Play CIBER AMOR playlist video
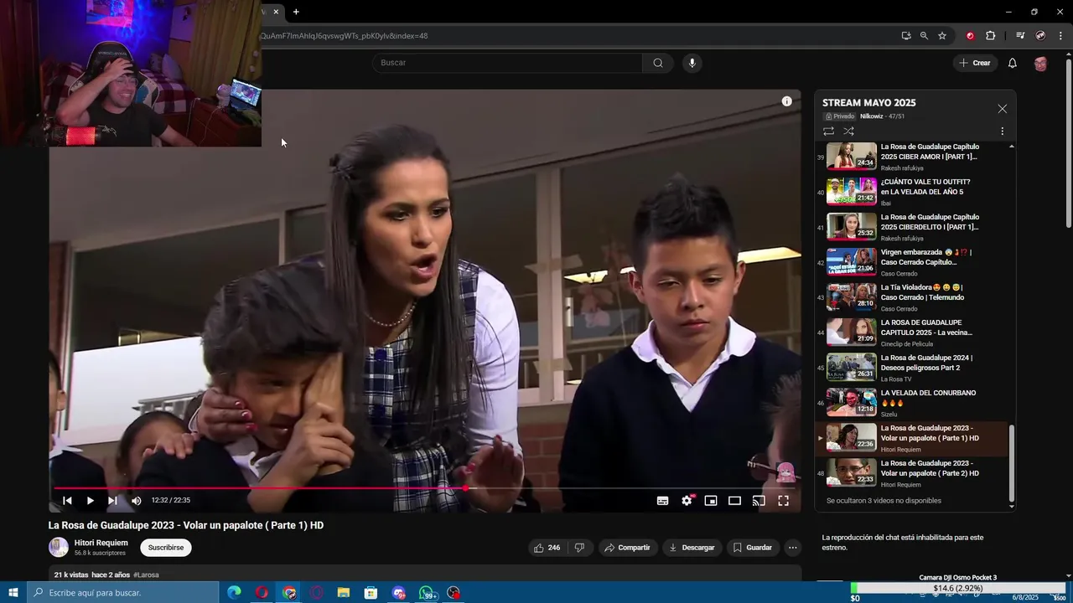The image size is (1073, 603). click(x=914, y=157)
